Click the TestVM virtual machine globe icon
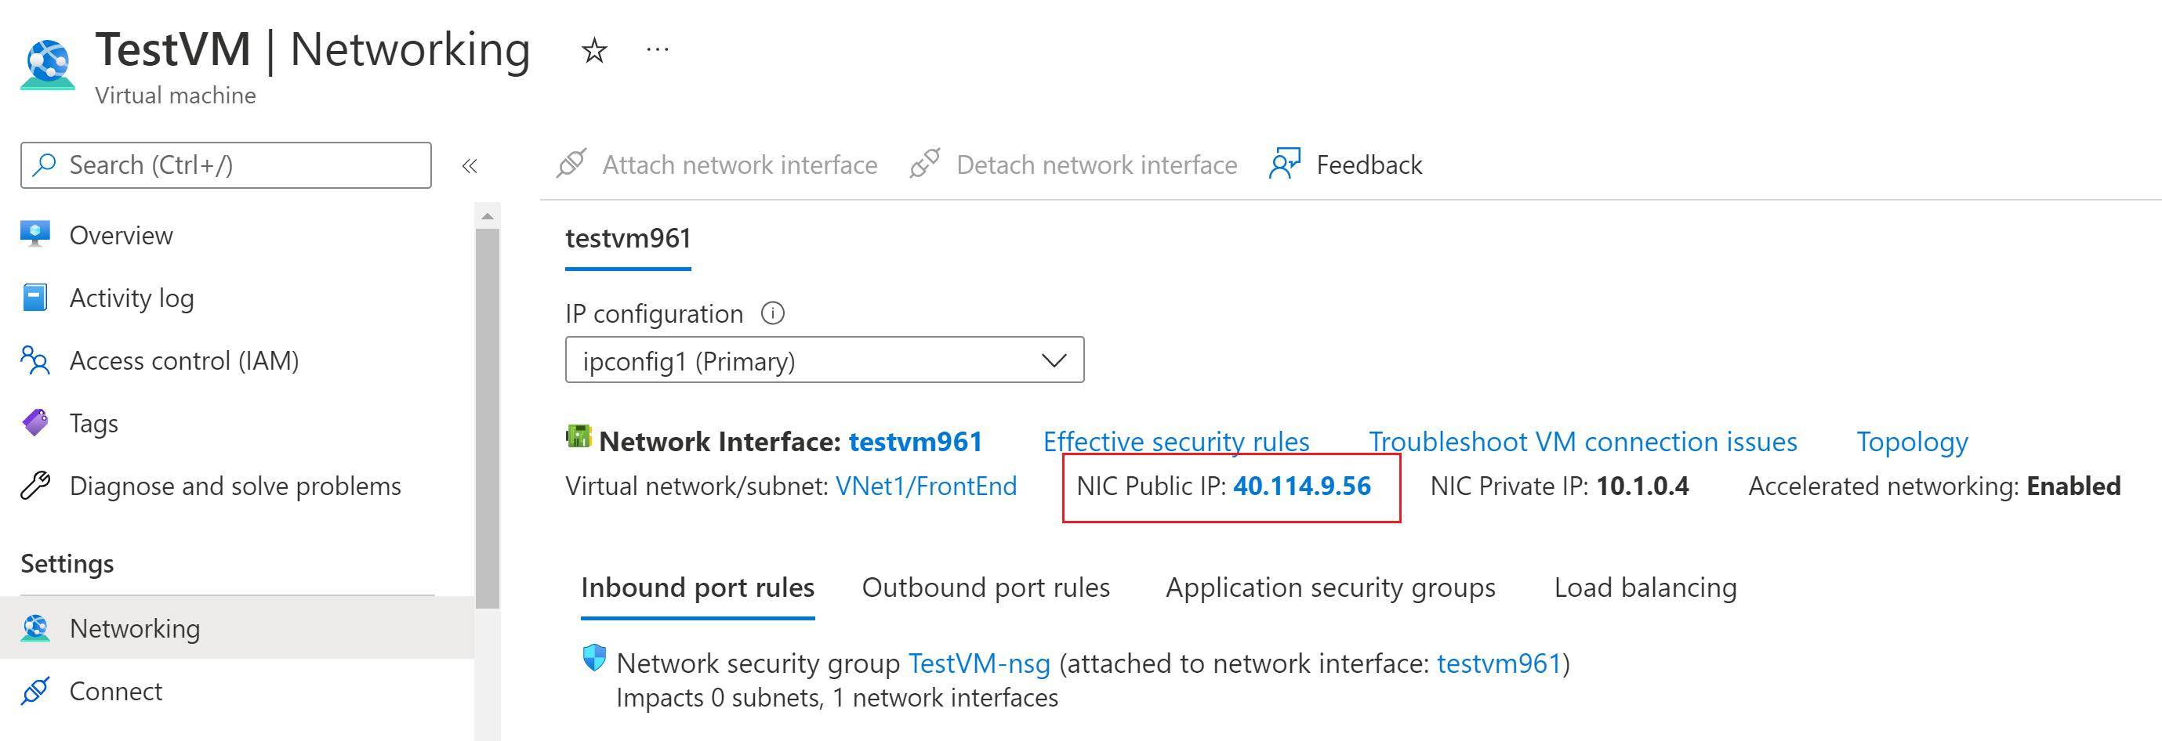This screenshot has height=741, width=2162. pyautogui.click(x=48, y=63)
